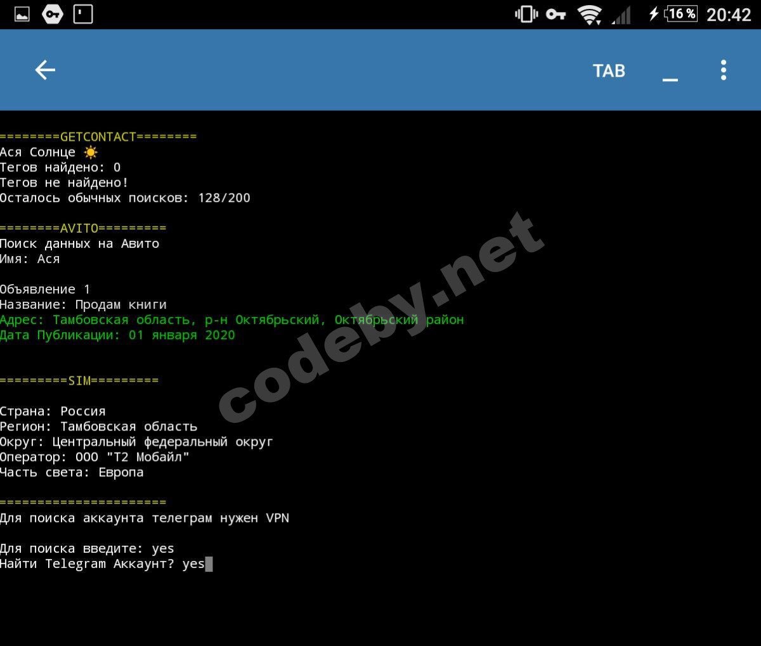Click the 'Регион: Тамбовская область' line

[x=98, y=426]
